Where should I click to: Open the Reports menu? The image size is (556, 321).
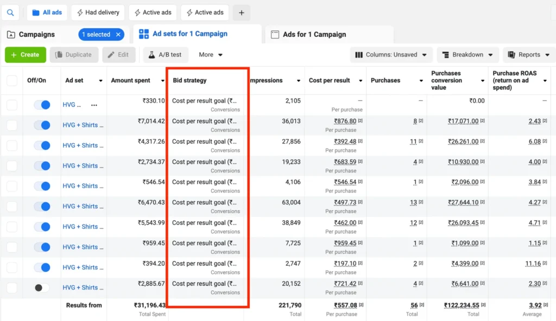(529, 55)
